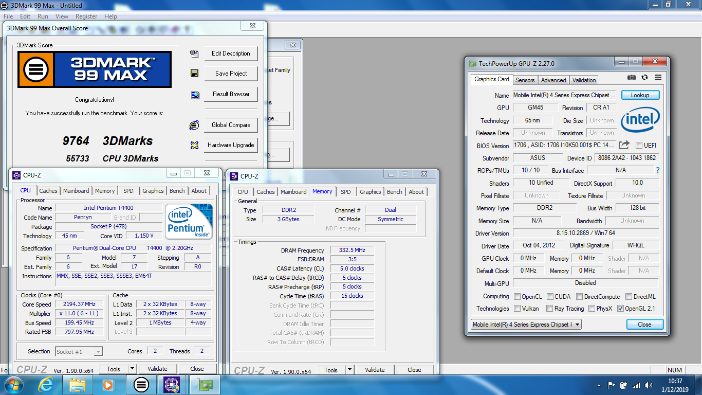This screenshot has height=395, width=702.
Task: Toggle the CUDA checkbox
Action: 550,297
